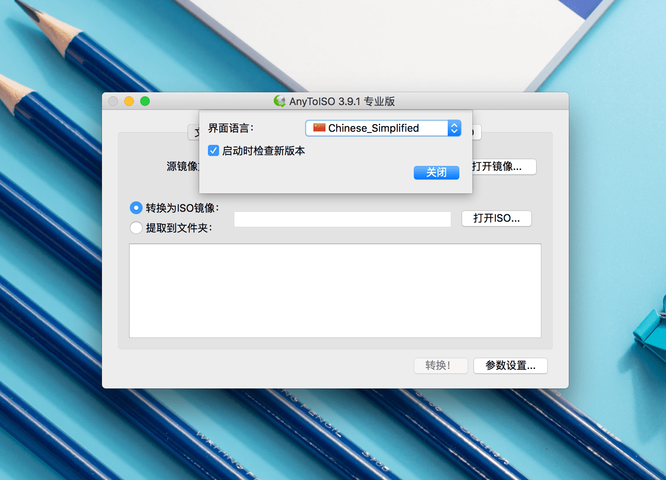Click the ISO output path field
The width and height of the screenshot is (666, 480).
click(x=343, y=219)
